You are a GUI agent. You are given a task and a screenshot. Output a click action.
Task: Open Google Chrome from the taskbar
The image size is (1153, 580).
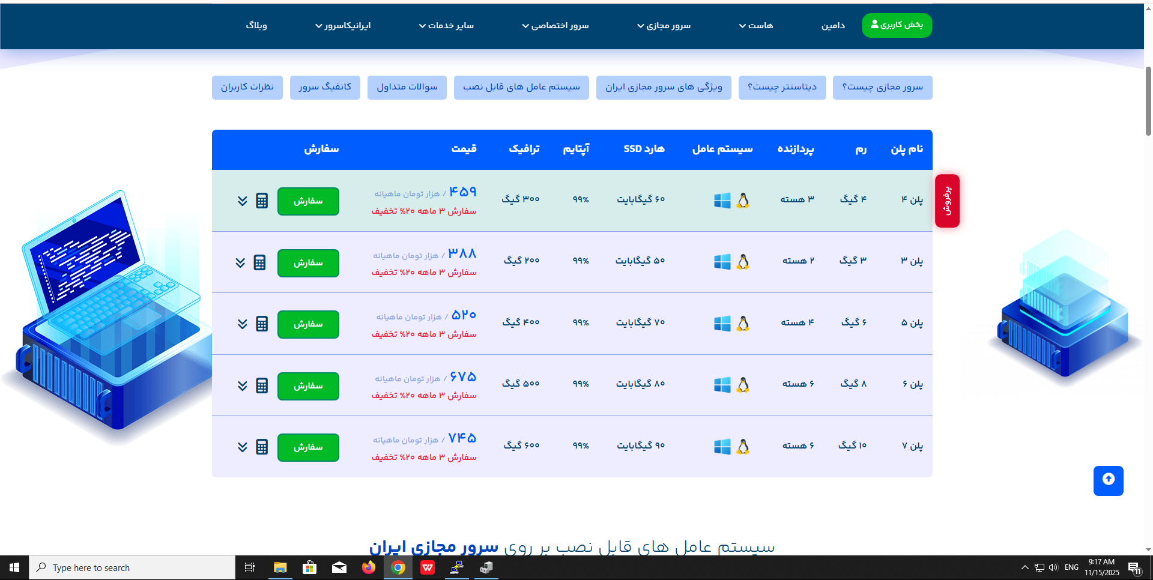[398, 567]
